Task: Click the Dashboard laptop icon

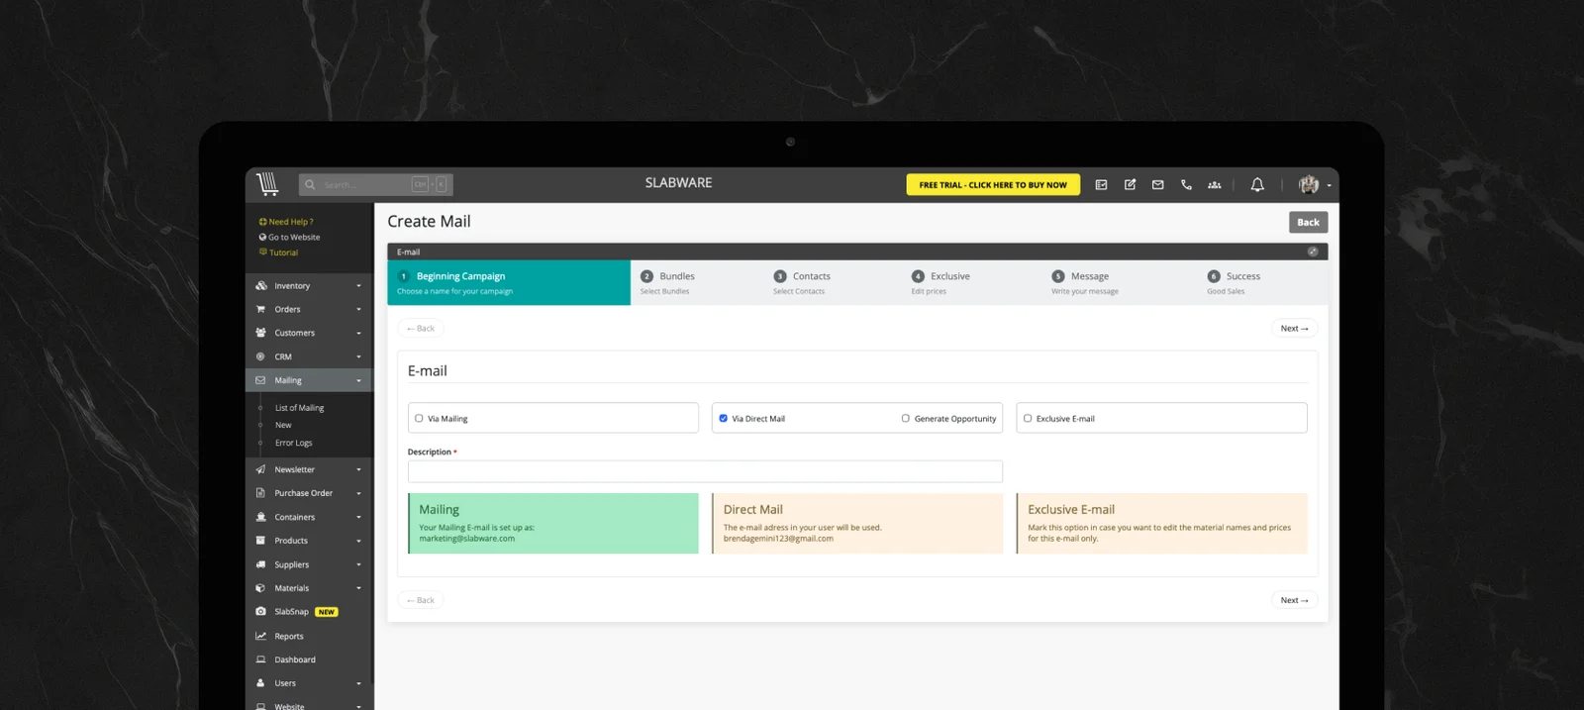Action: point(260,659)
